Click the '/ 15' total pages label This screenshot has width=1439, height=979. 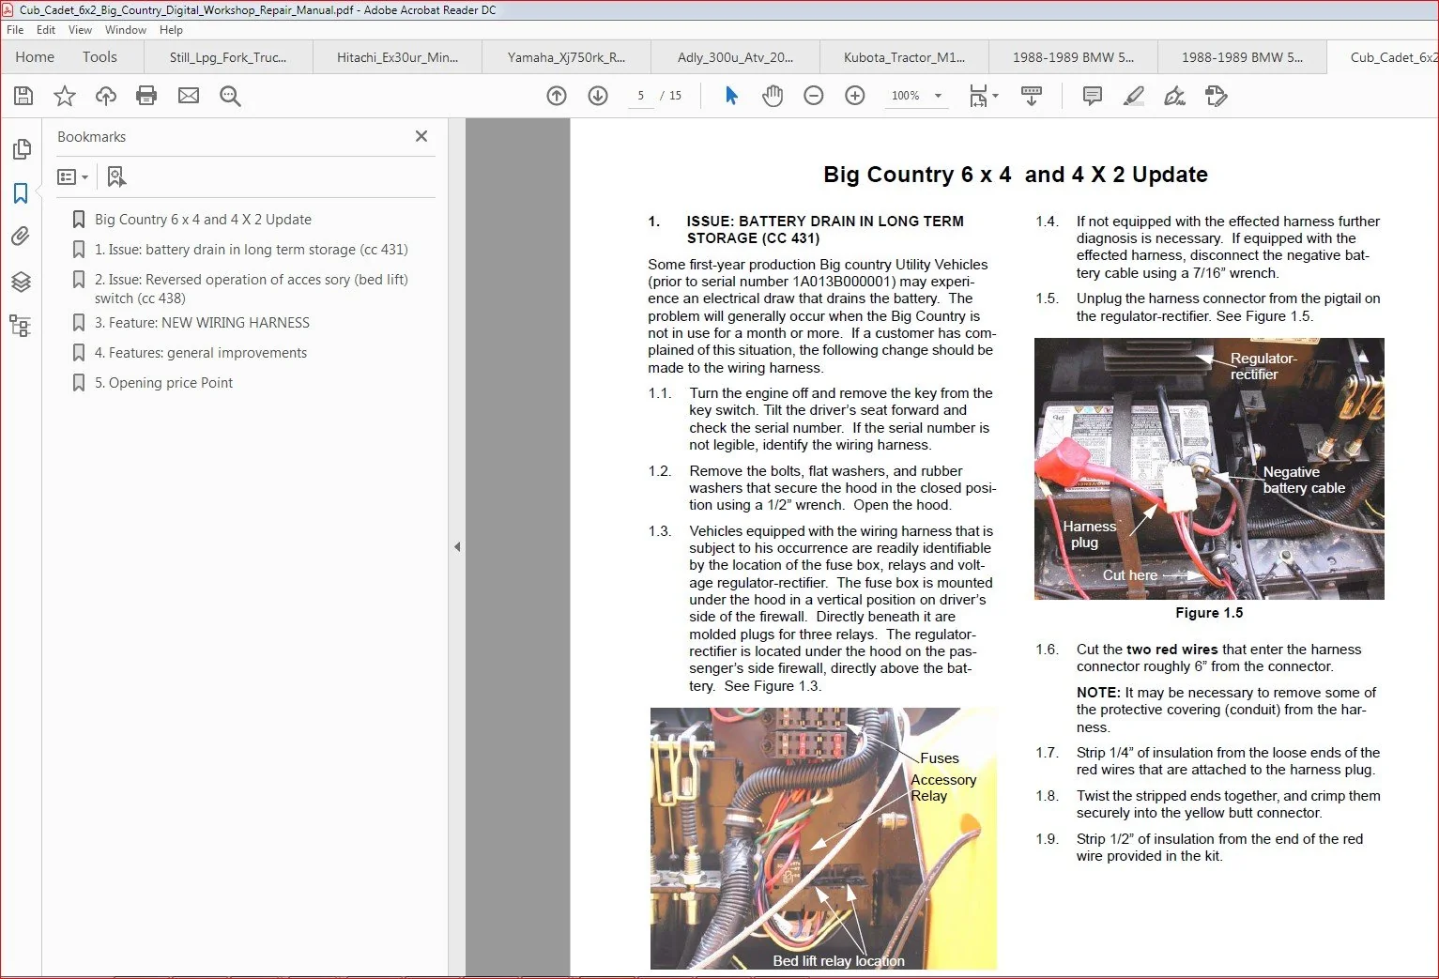coord(671,96)
